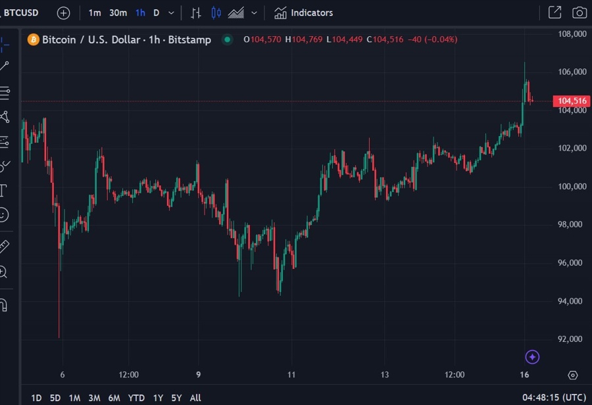Click the Bitcoin coin logo icon
592x405 pixels.
[x=34, y=39]
